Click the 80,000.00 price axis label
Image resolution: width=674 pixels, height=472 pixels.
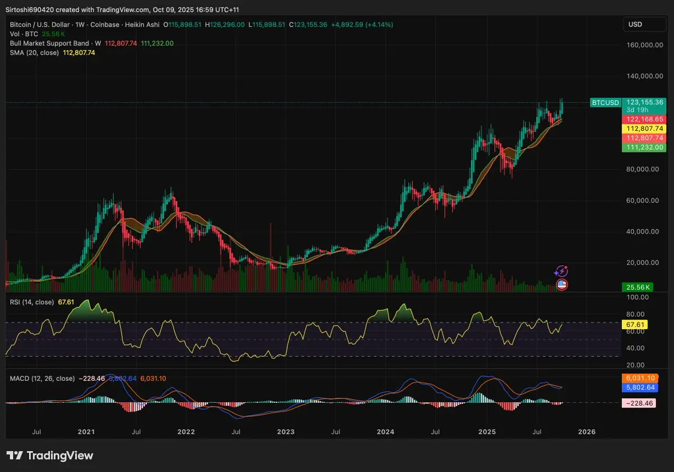642,169
